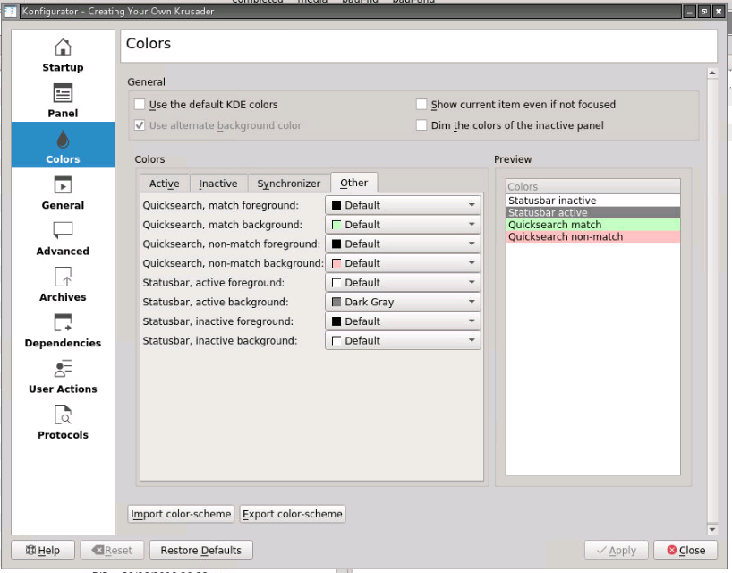Minimize the Konfigurator window
The width and height of the screenshot is (732, 573).
point(690,12)
